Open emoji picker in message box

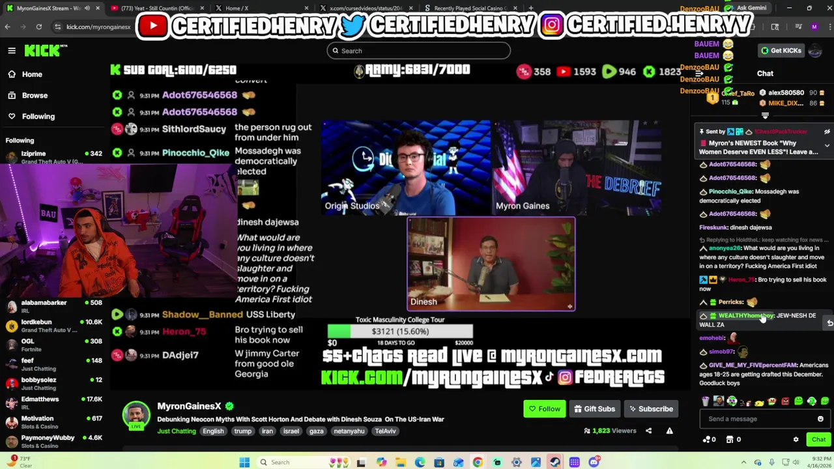(x=820, y=419)
